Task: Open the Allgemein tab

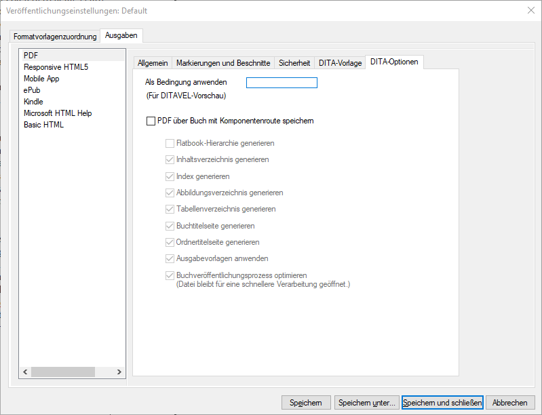Action: click(x=153, y=63)
